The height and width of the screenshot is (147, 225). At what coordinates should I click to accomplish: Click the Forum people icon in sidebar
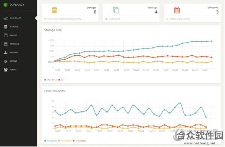click(6, 70)
